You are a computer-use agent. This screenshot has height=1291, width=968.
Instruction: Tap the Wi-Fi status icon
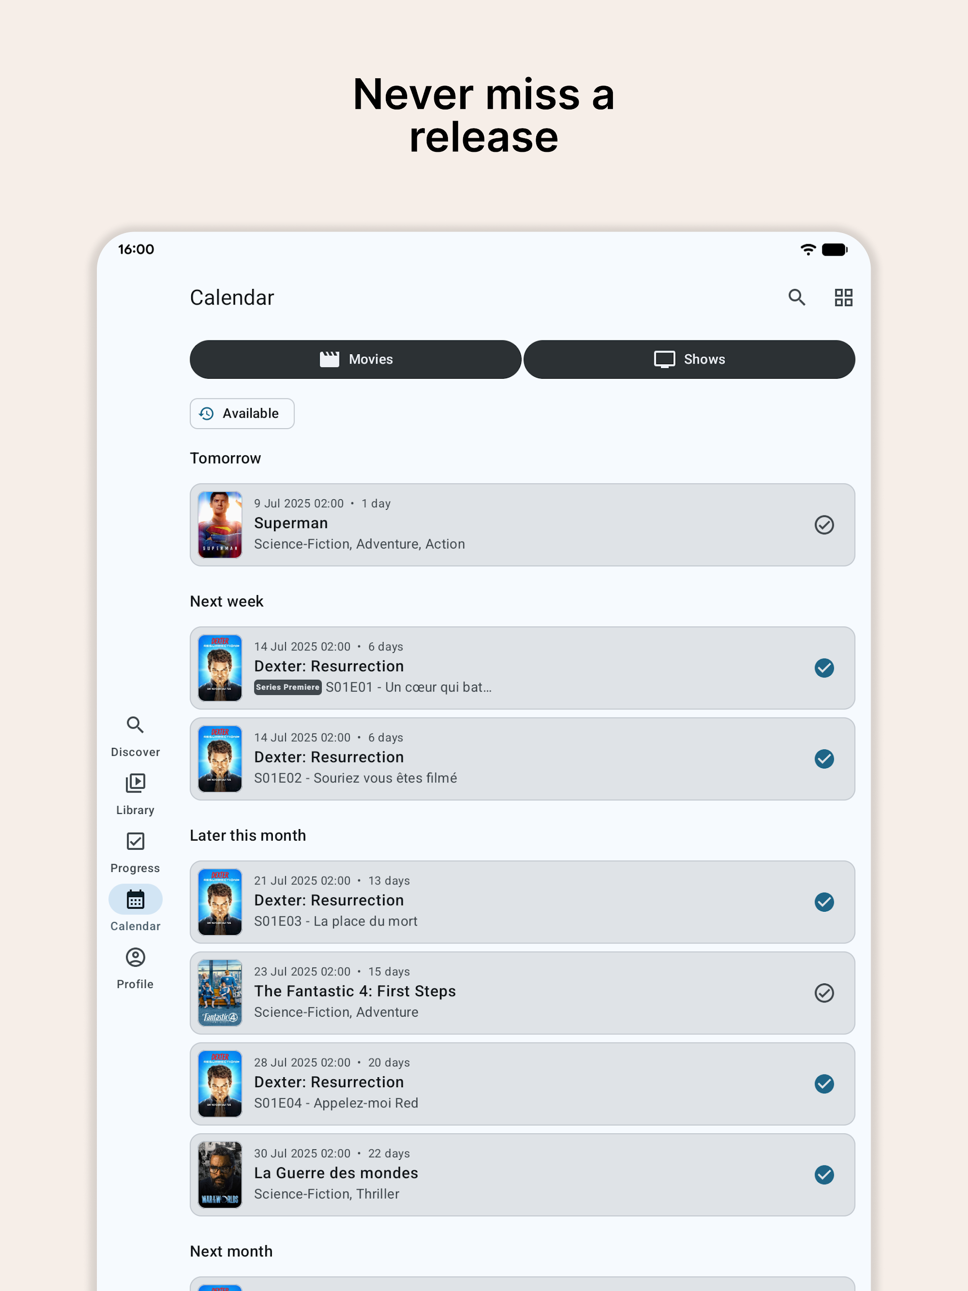(x=808, y=250)
